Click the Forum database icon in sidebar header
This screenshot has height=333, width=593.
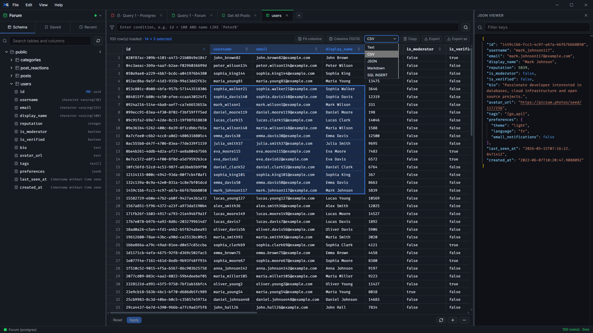pos(5,16)
